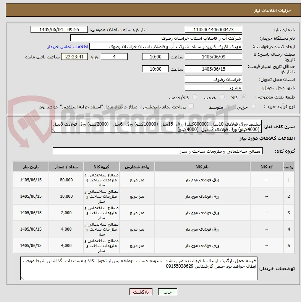This screenshot has width=301, height=302.
Task: Click the تاریخ نیاز column header
Action: click(x=31, y=167)
